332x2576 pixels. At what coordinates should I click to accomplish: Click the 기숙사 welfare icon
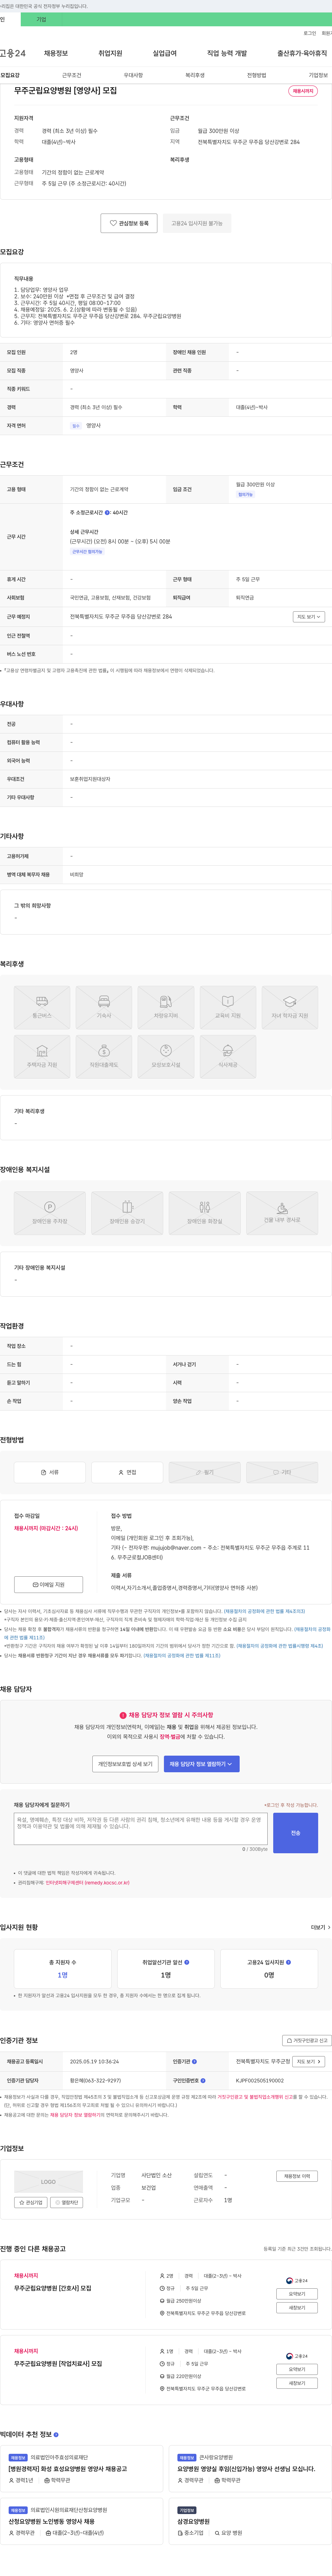[104, 1007]
